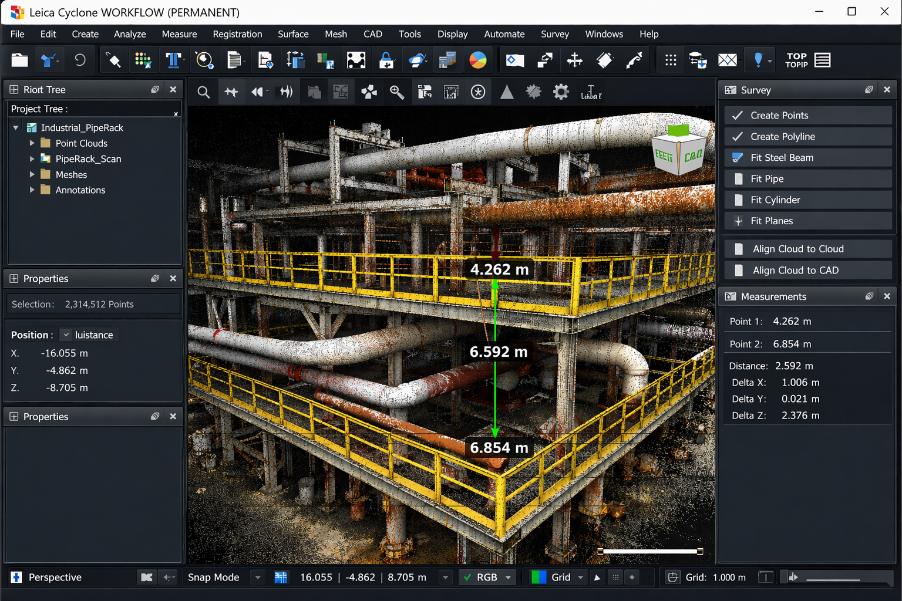The height and width of the screenshot is (601, 902).
Task: Close the Survey panel
Action: click(x=887, y=90)
